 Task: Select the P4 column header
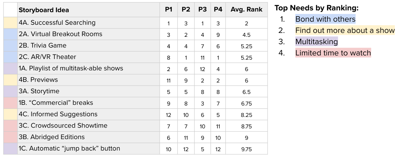point(218,10)
